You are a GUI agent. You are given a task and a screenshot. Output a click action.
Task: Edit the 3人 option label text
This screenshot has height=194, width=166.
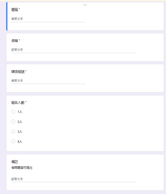point(20,132)
